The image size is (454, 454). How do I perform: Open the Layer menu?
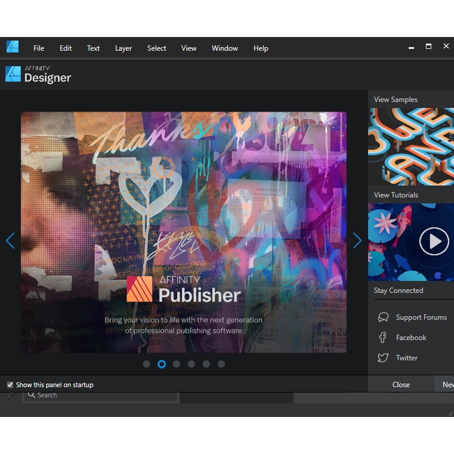pyautogui.click(x=123, y=48)
